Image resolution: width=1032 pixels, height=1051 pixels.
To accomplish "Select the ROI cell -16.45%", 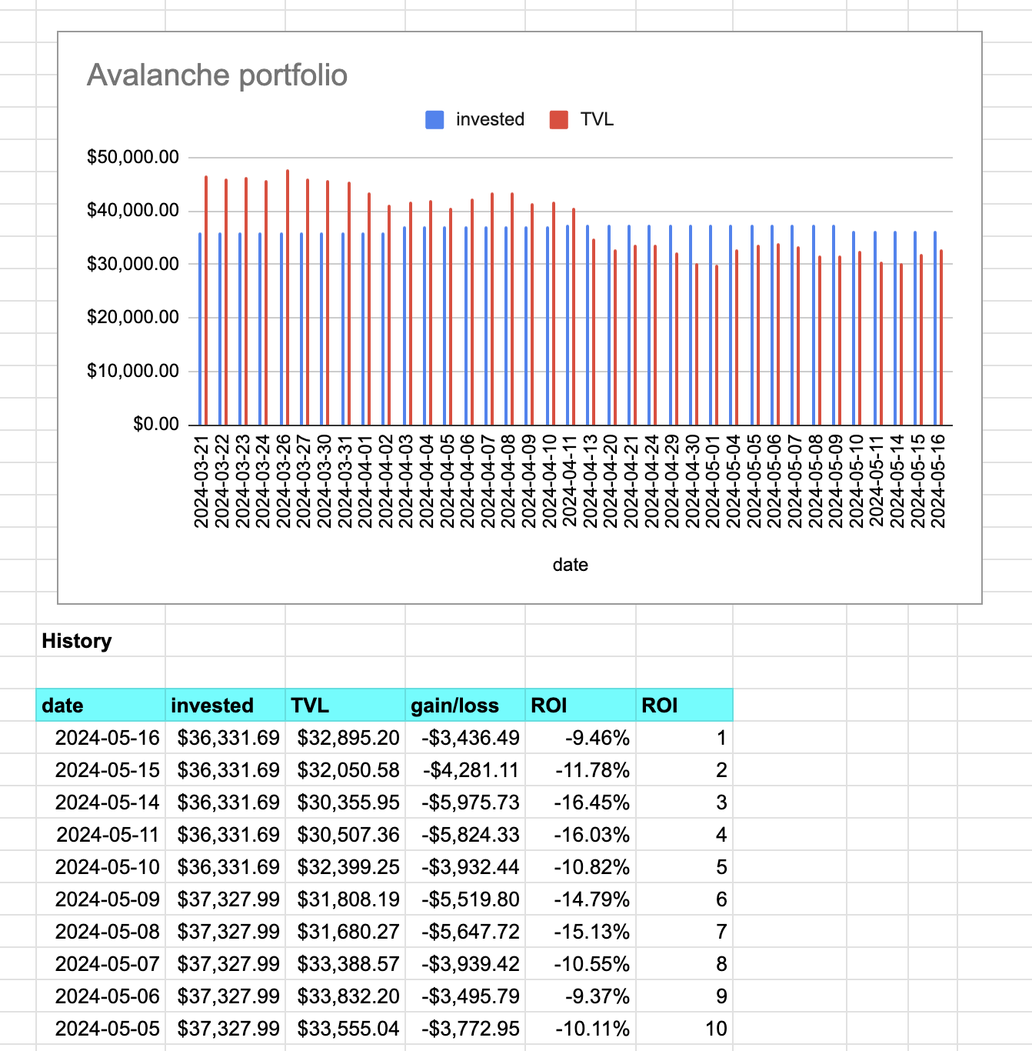I will [x=581, y=802].
